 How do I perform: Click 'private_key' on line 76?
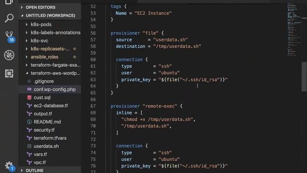click(136, 166)
